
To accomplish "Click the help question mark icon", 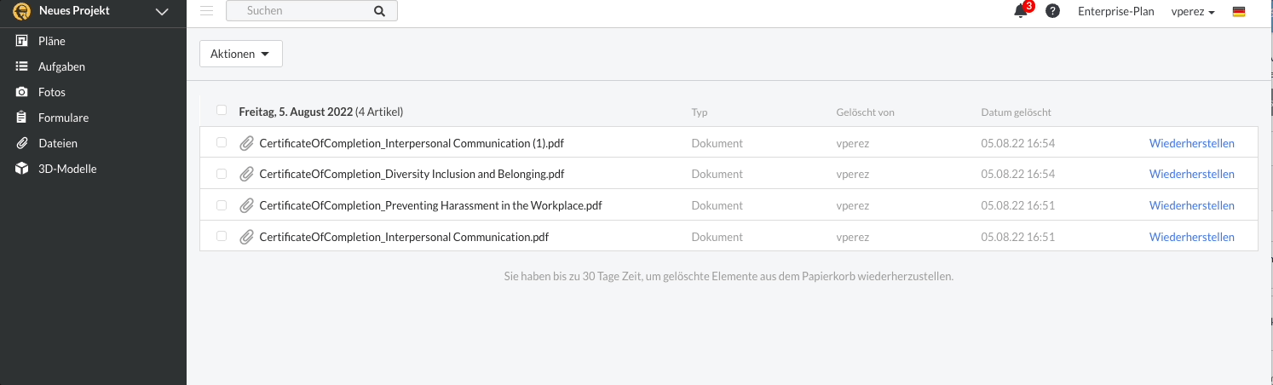I will [1052, 11].
